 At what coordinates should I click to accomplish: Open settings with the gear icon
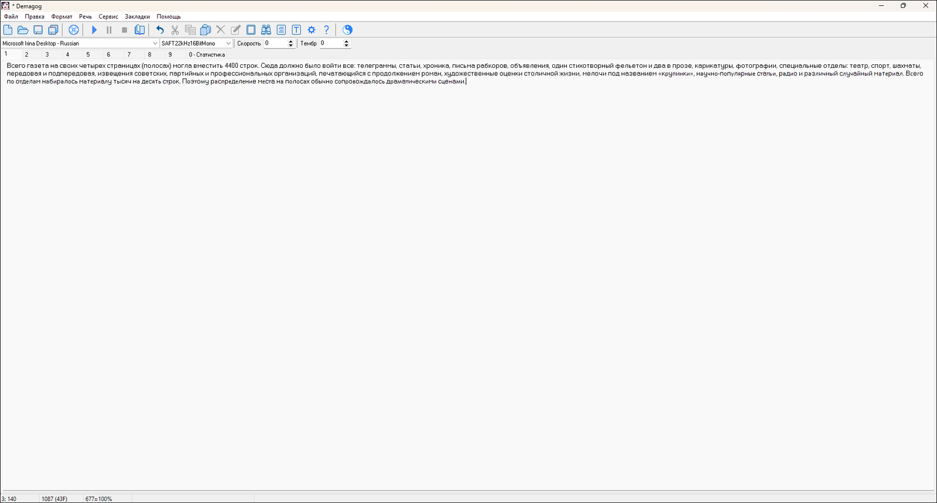[312, 30]
